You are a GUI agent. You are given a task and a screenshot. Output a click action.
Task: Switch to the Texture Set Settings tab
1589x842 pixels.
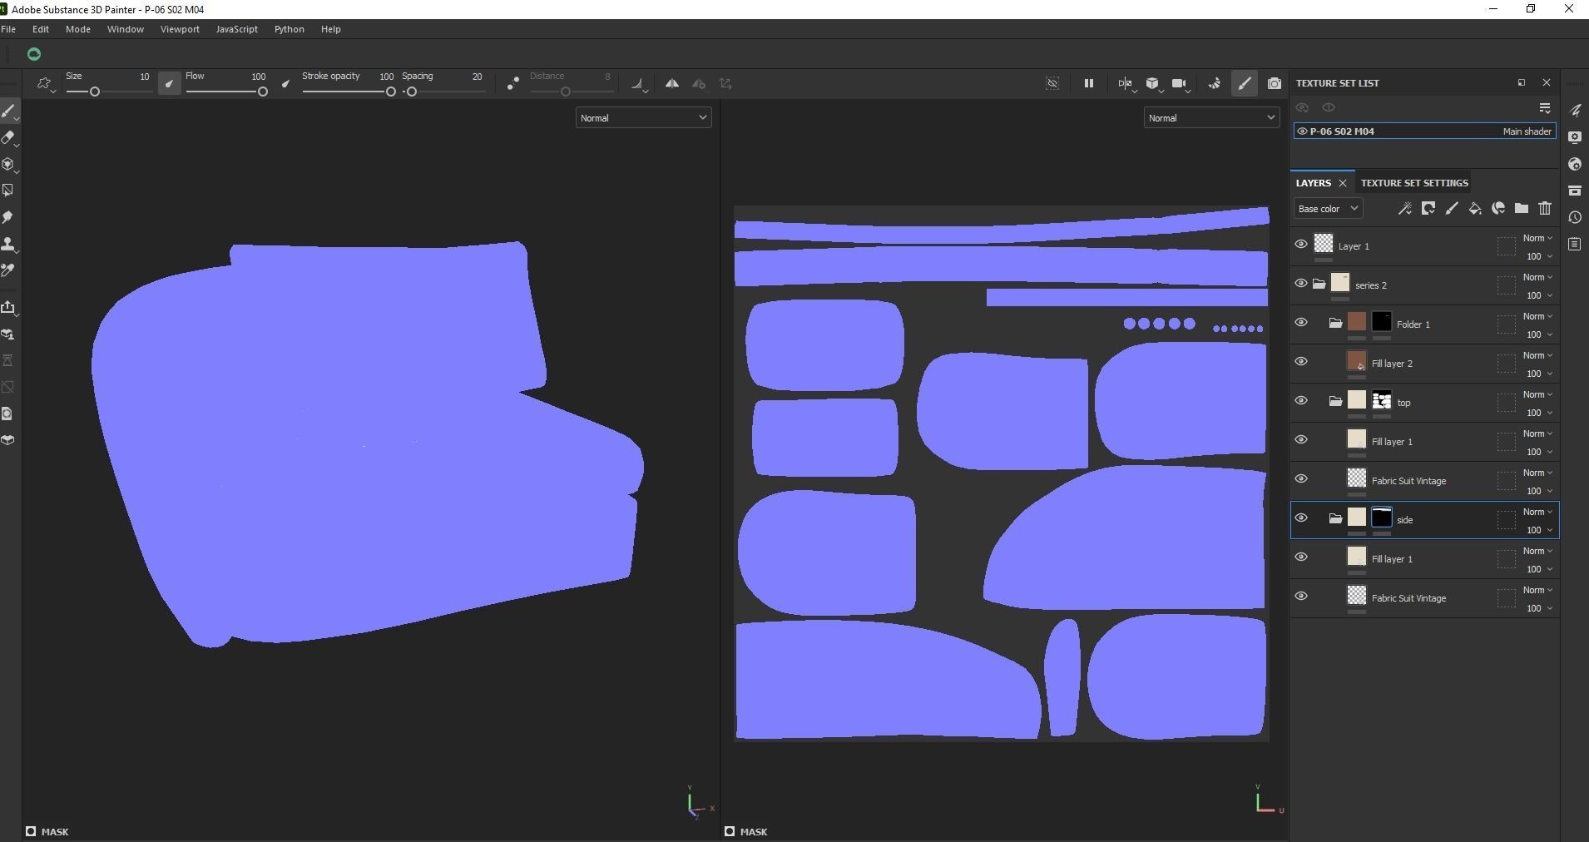1414,183
